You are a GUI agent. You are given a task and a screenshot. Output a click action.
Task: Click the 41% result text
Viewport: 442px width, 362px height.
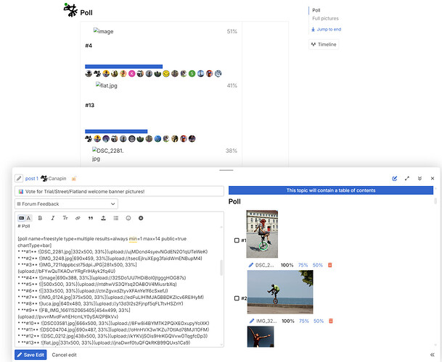point(232,85)
